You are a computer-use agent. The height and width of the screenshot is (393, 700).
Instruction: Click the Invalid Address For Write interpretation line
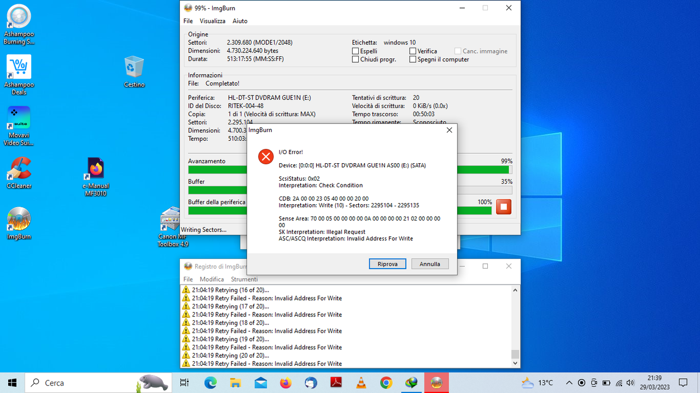(x=346, y=239)
